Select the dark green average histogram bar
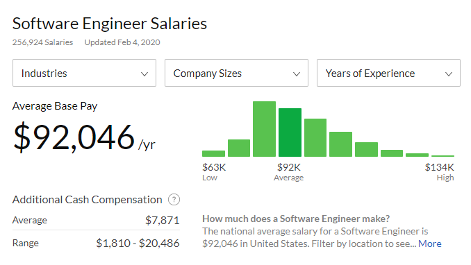The width and height of the screenshot is (471, 265). 290,132
